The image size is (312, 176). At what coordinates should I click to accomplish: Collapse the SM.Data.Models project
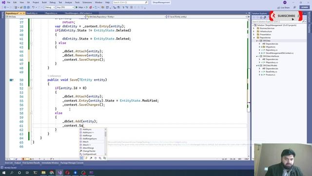(x=257, y=66)
